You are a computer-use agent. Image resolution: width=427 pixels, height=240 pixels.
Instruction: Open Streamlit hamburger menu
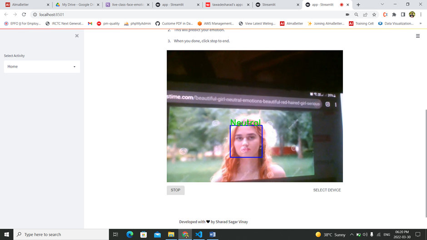(418, 36)
